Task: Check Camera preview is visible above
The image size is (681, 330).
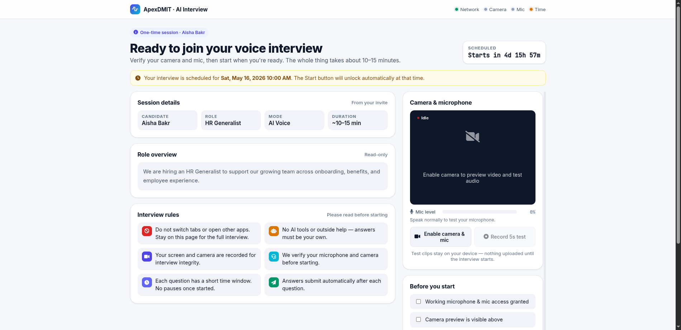Action: pos(418,320)
